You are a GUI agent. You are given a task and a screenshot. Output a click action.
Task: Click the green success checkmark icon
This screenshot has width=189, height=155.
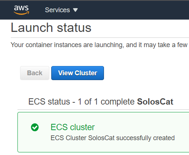click(x=35, y=127)
